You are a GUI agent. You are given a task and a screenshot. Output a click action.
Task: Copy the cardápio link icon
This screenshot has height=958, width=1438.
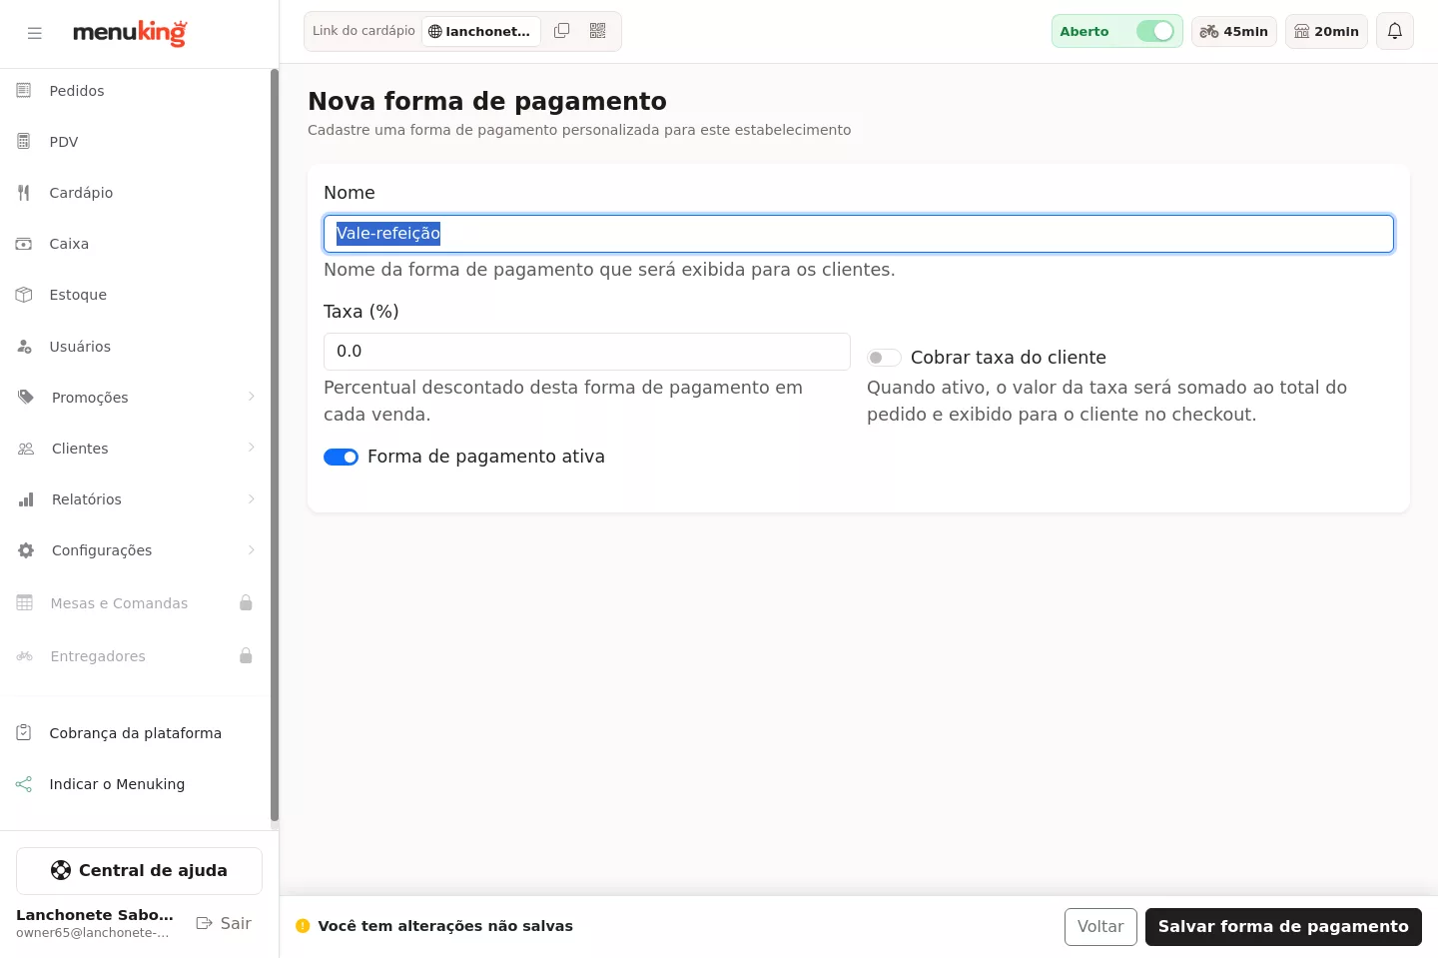point(562,31)
